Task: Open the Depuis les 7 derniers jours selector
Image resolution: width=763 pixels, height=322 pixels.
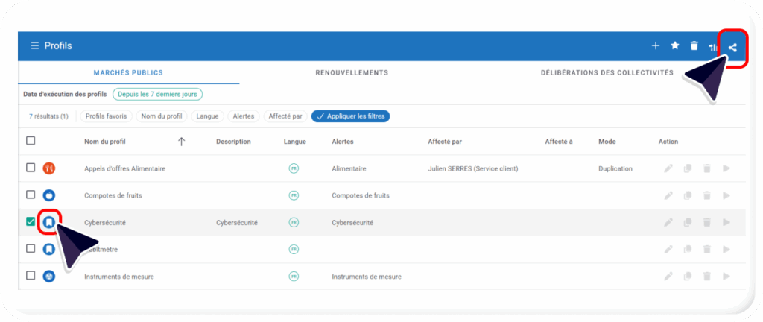Action: 157,94
